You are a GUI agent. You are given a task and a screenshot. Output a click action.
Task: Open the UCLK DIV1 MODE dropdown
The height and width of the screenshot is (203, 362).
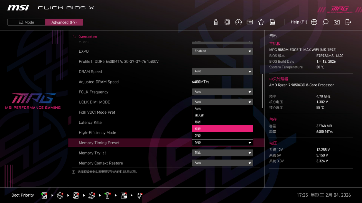[x=222, y=102]
